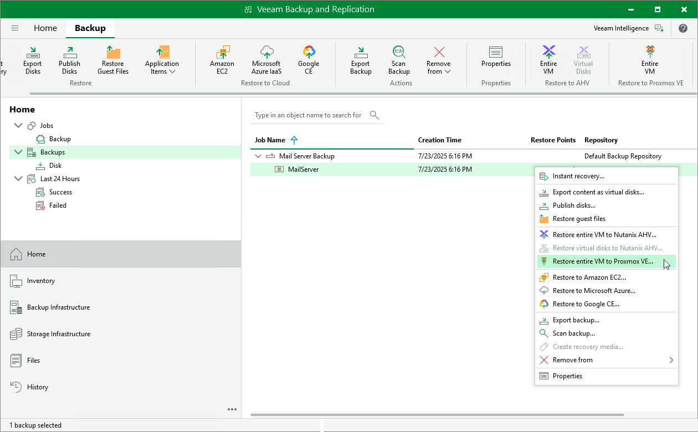Choose Export backup in context menu

[607, 320]
